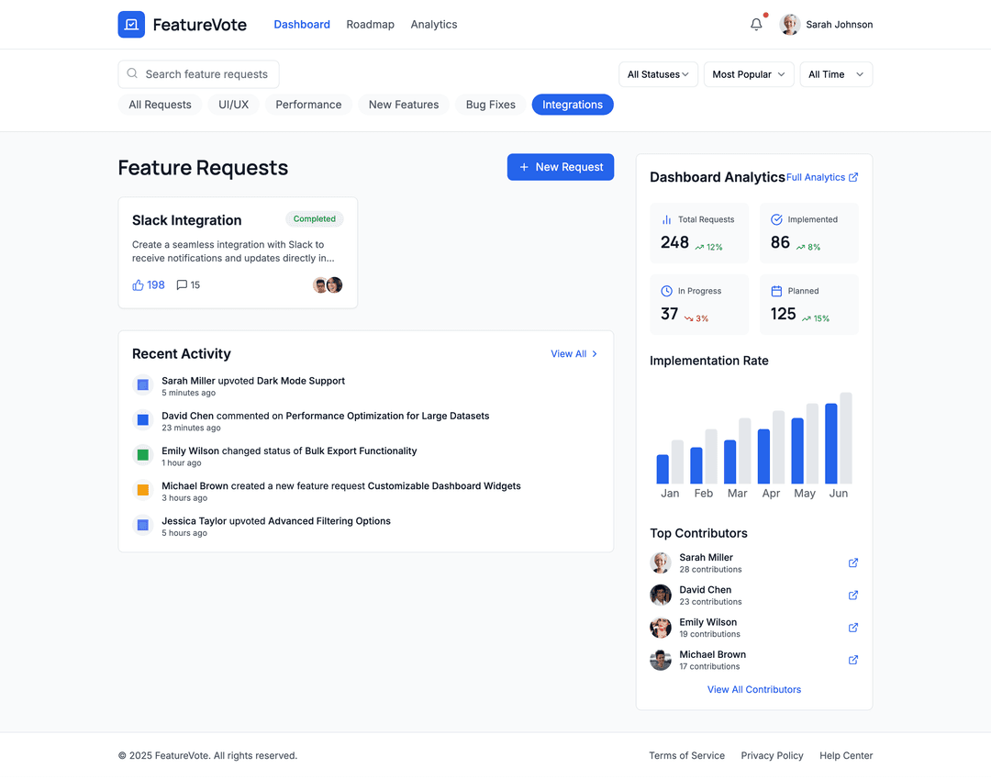Expand the All Statuses dropdown
The image size is (991, 779).
(658, 74)
